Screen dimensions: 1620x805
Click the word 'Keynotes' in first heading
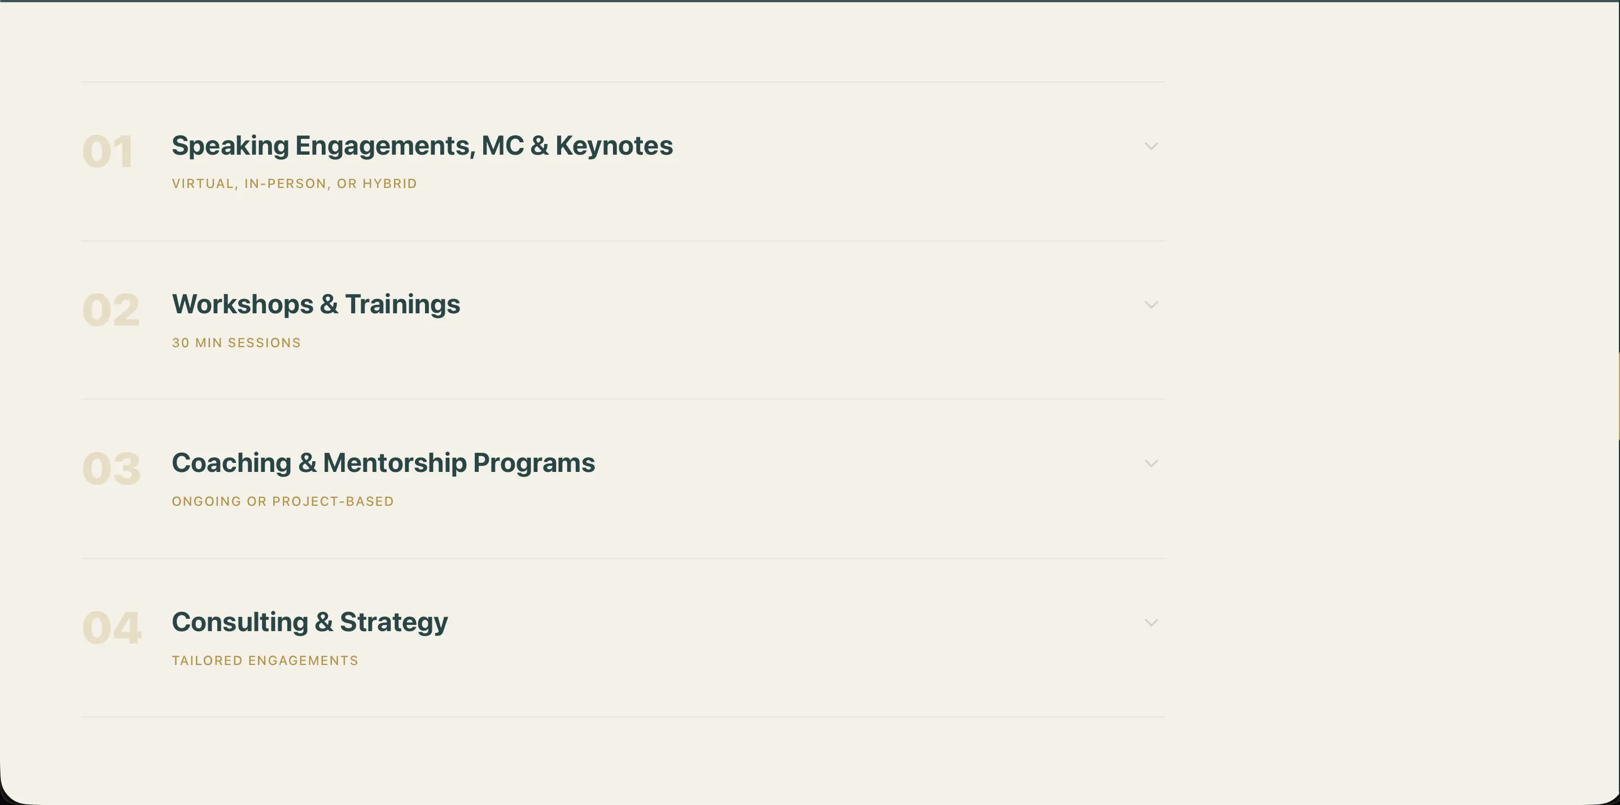(x=614, y=146)
